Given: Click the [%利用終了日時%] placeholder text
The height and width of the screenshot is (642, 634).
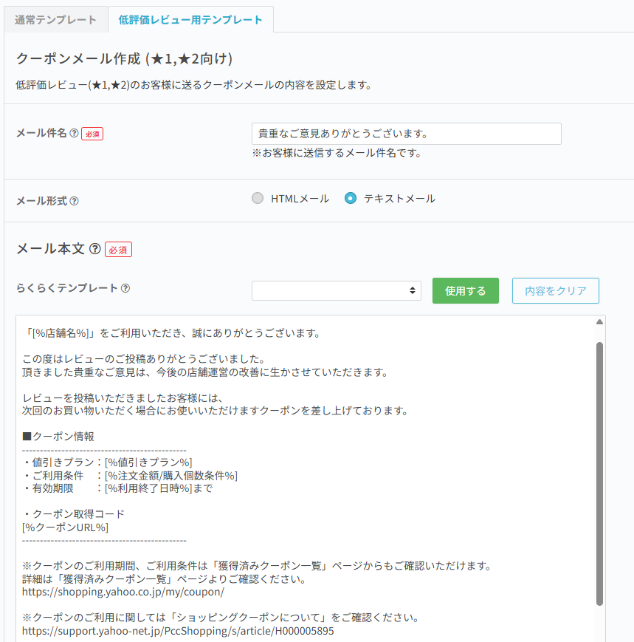Looking at the screenshot, I should click(148, 488).
